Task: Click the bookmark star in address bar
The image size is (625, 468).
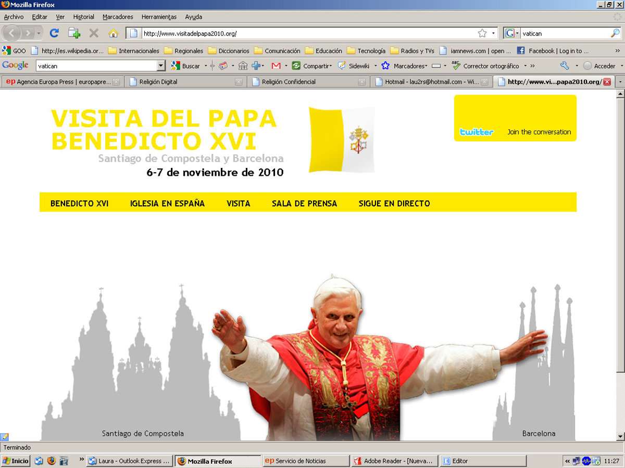Action: [x=482, y=33]
